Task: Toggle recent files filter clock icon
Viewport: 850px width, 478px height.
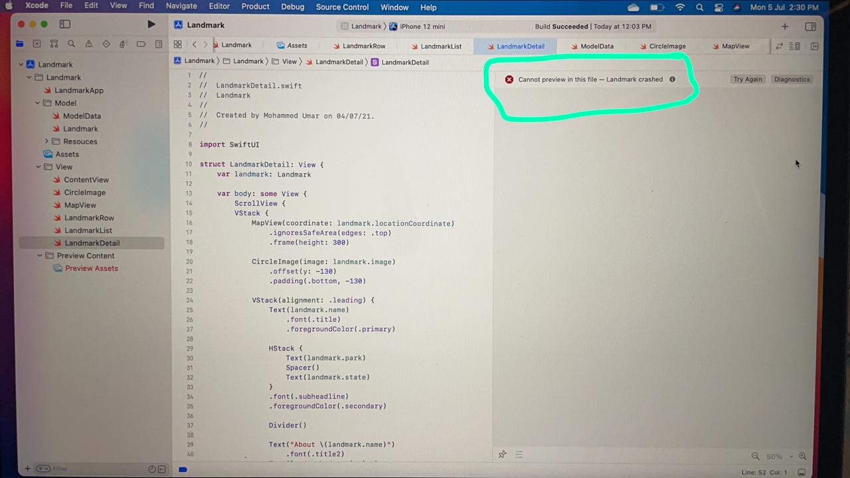Action: (x=152, y=469)
